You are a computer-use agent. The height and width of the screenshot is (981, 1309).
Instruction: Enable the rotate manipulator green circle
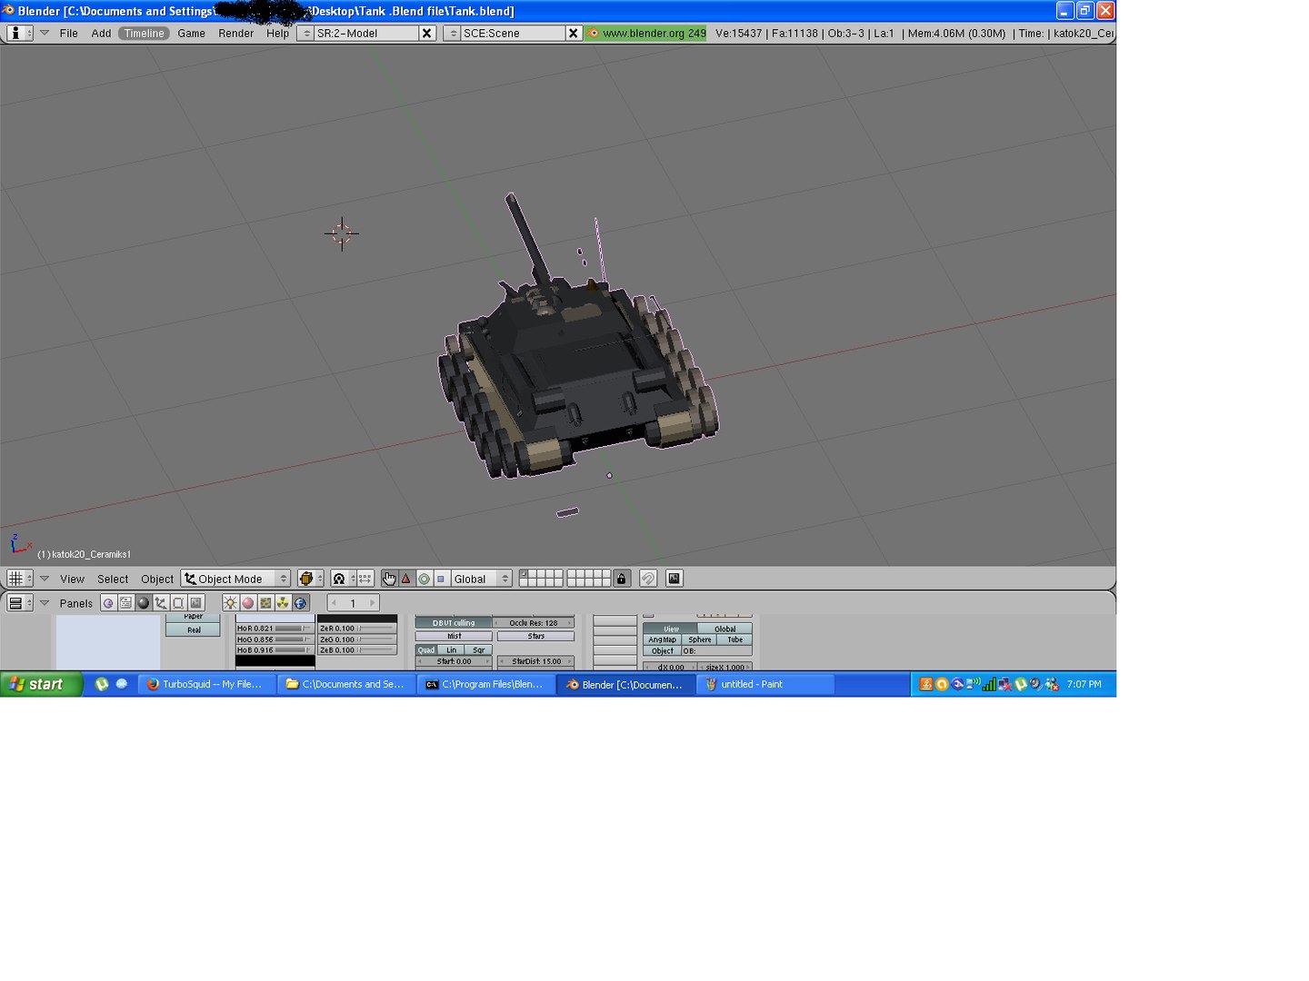424,579
